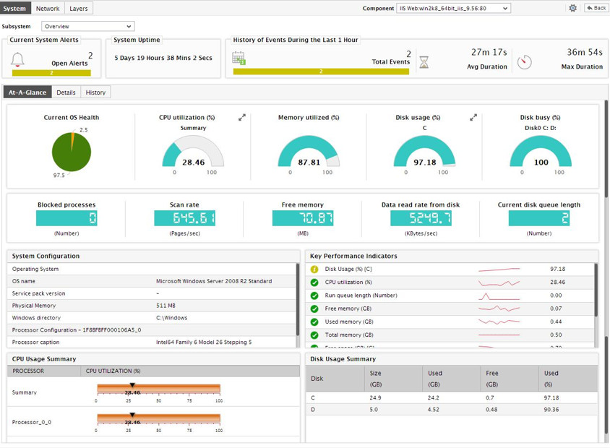This screenshot has width=610, height=448.
Task: Expand the CPU utilization gauge
Action: point(242,117)
